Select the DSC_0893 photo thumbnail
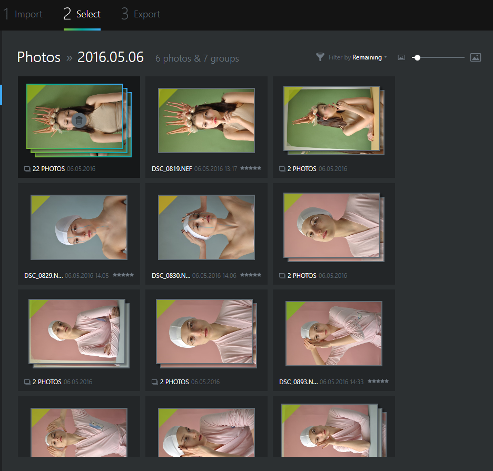This screenshot has width=493, height=471. point(334,333)
